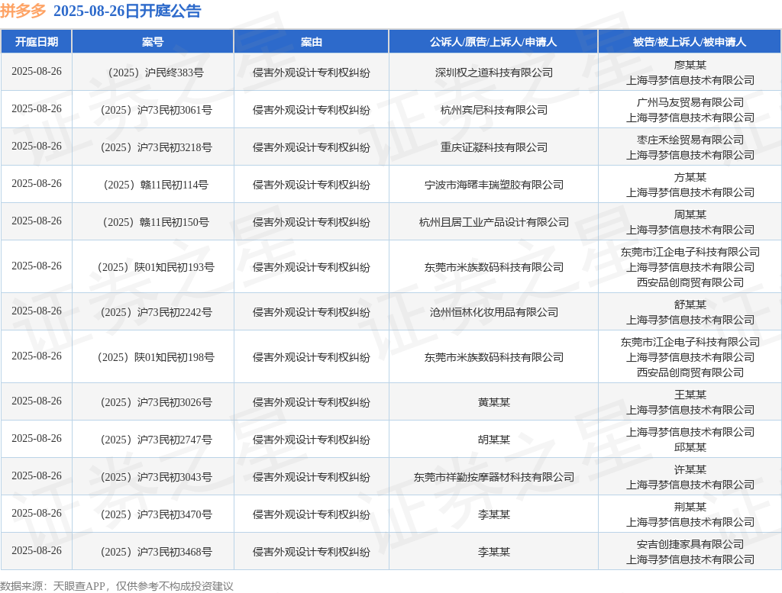Viewport: 782px width, 593px height.
Task: Select defendant 安吉创捷家具有限公司
Action: coord(690,543)
